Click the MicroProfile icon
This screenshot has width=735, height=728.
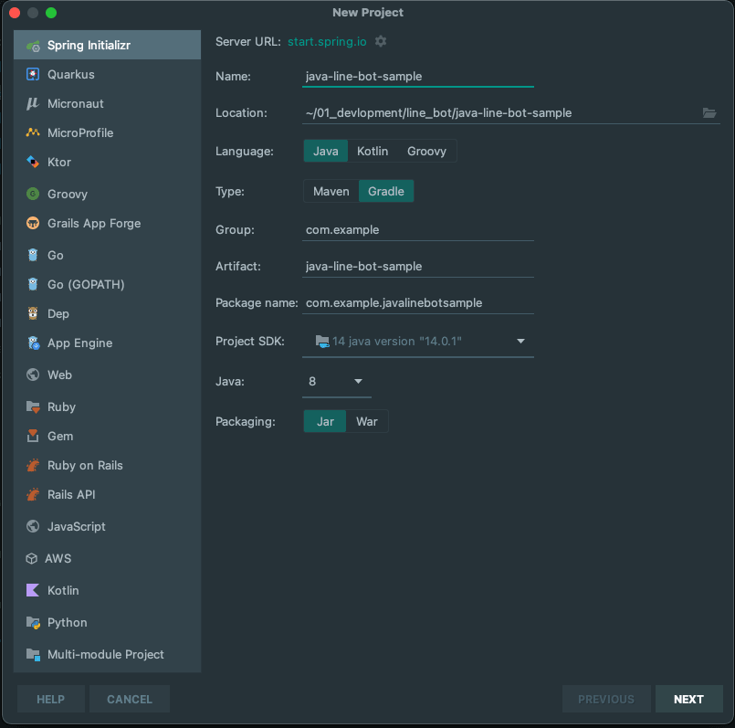click(x=33, y=132)
